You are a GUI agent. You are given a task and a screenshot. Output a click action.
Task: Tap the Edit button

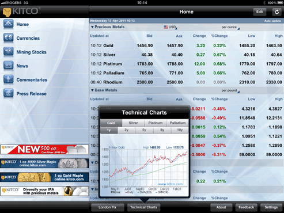pyautogui.click(x=259, y=12)
